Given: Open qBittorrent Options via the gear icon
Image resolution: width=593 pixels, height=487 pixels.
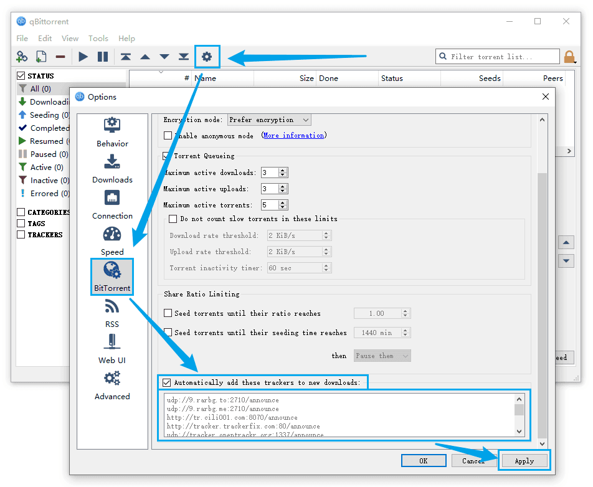Looking at the screenshot, I should 207,56.
